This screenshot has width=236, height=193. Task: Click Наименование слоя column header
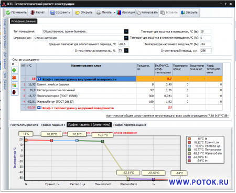(x=86, y=69)
